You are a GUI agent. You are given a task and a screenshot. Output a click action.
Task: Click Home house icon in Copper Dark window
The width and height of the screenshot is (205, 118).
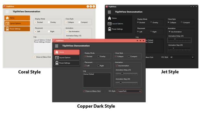(57, 52)
